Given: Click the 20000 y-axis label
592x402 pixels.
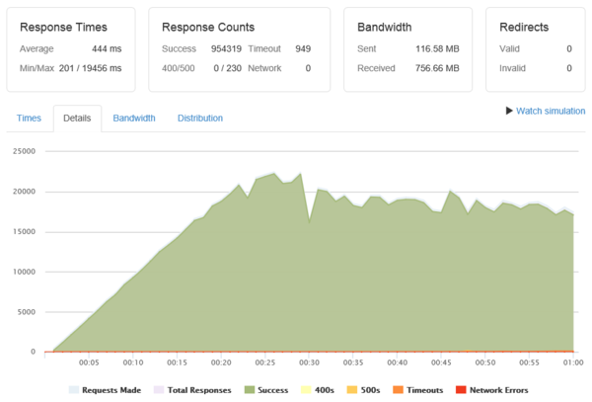Looking at the screenshot, I should [x=24, y=192].
